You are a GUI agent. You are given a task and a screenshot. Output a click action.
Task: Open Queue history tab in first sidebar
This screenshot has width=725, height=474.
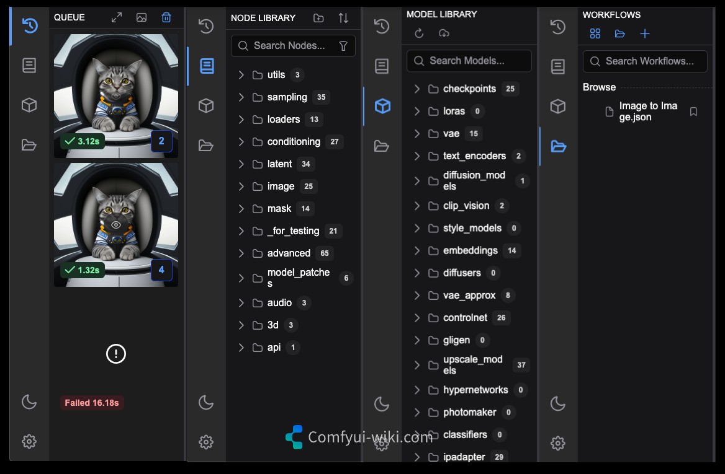30,25
